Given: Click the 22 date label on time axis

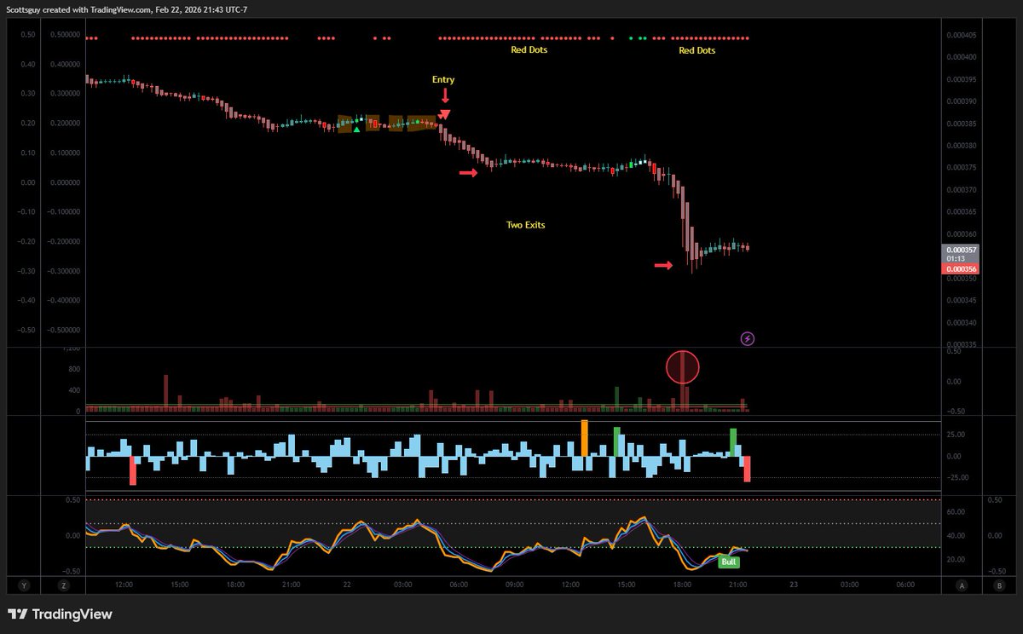Looking at the screenshot, I should click(347, 585).
